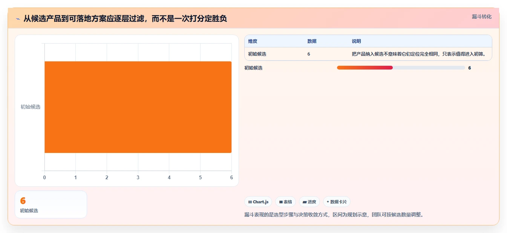507x233 pixels.
Task: Click the 数据卡片 tag chip
Action: click(x=337, y=202)
